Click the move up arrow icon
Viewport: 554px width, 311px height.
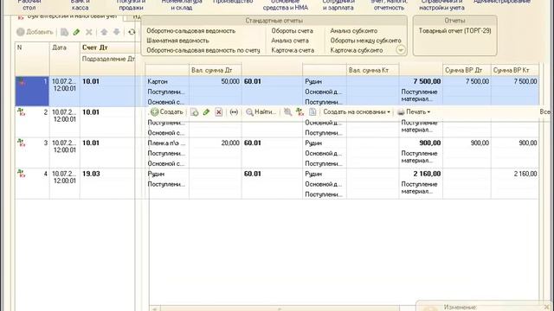click(x=104, y=32)
